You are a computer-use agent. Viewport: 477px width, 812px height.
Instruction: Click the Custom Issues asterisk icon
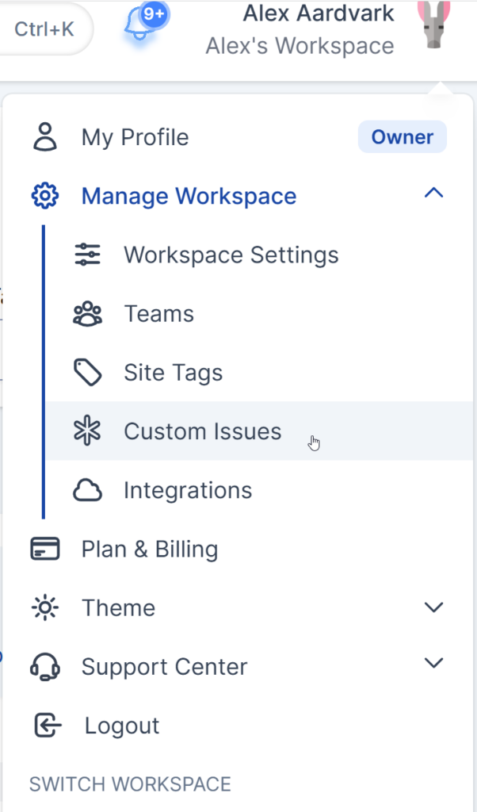tap(87, 431)
